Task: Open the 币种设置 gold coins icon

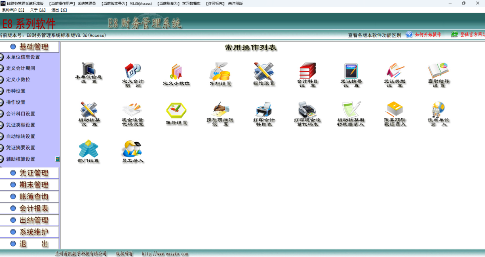Action: coord(220,72)
